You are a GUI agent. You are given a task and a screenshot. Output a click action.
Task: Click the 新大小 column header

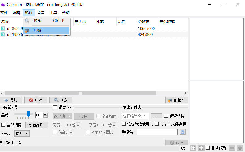coord(84,22)
